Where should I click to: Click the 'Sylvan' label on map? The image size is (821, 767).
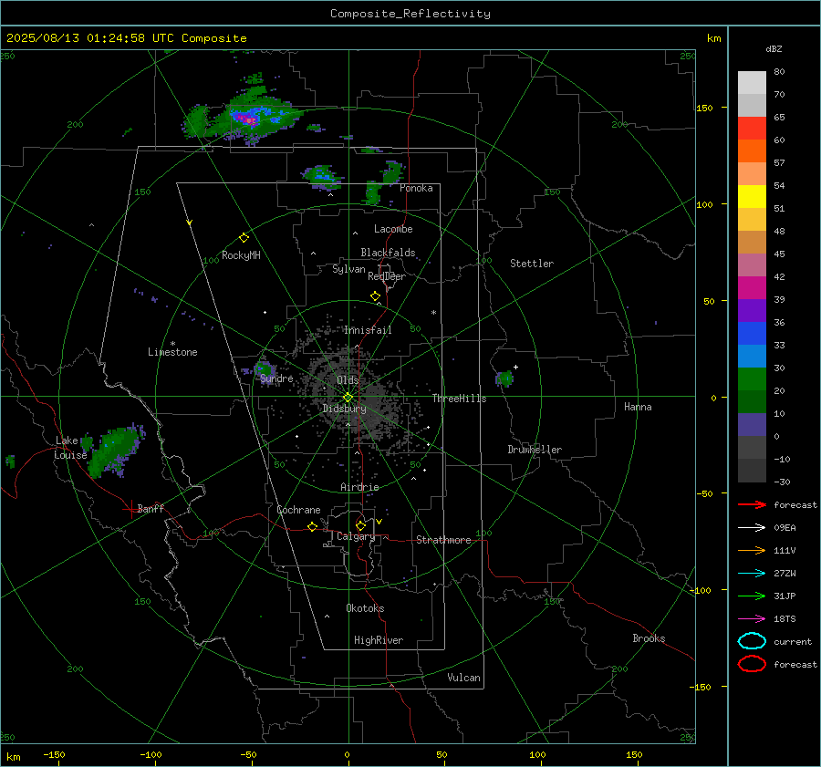tap(348, 269)
